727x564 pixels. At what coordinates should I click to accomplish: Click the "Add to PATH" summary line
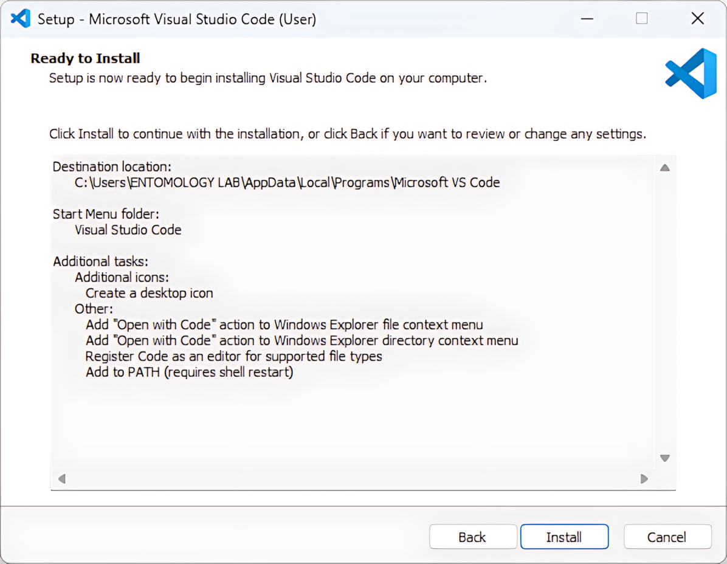point(189,372)
